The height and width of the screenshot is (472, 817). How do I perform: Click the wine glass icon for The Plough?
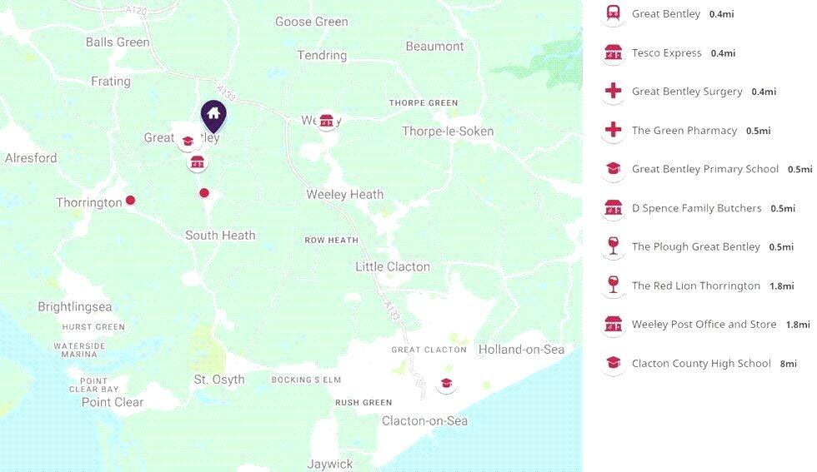click(x=614, y=246)
